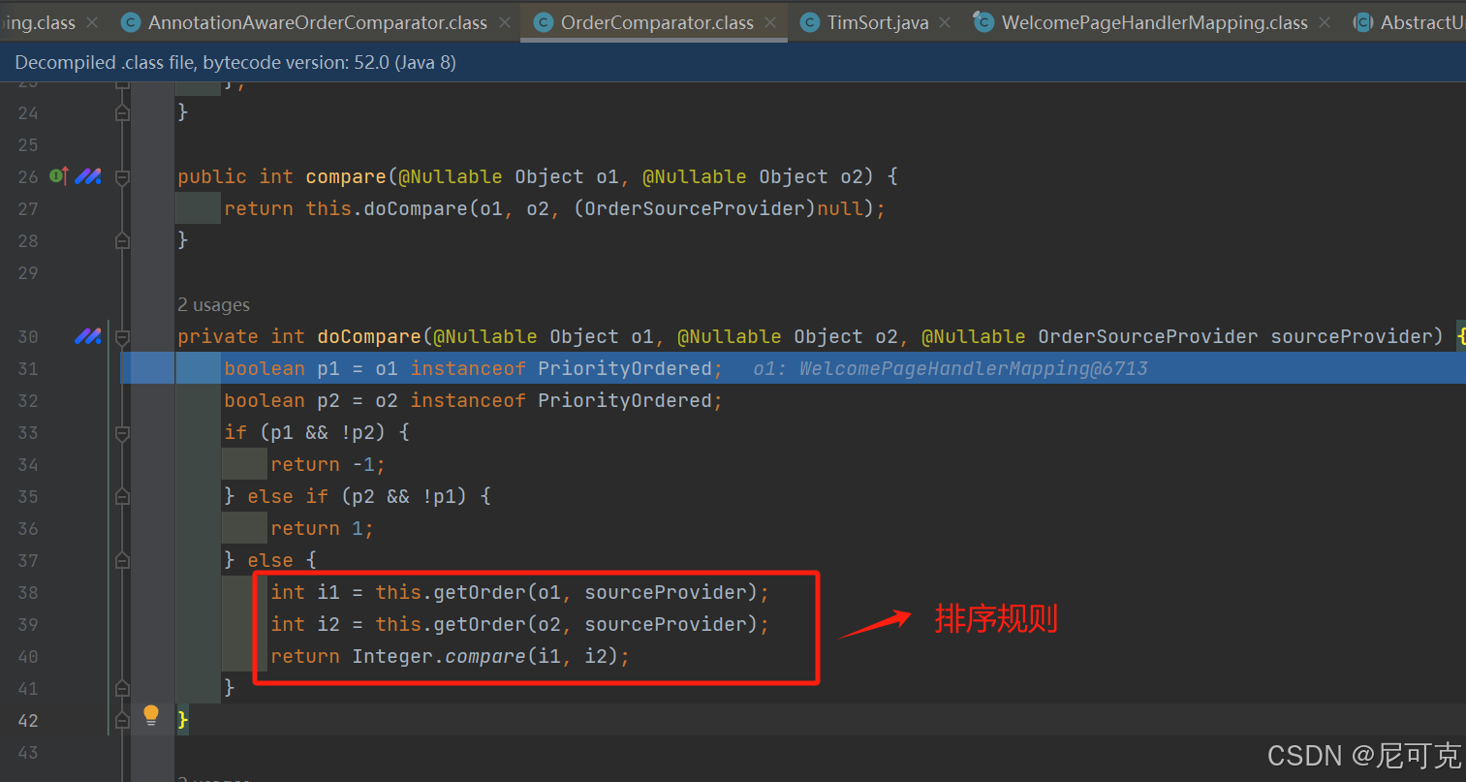Click 'boolean p2' declaration on line 32
The height and width of the screenshot is (782, 1466).
282,400
